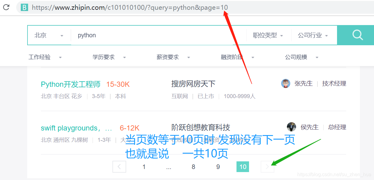The image size is (374, 180).
Task: Click recruiter name 张先生
Action: tap(303, 83)
